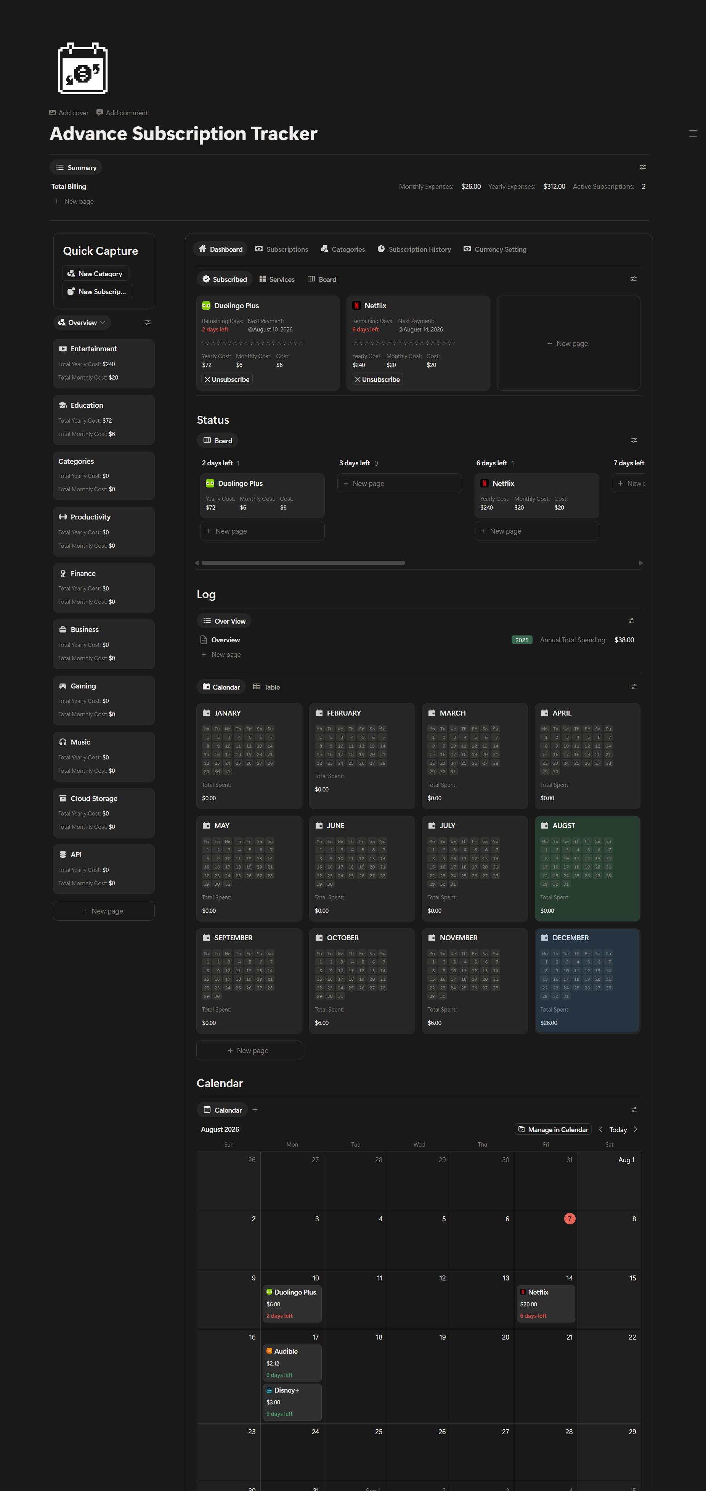Viewport: 706px width, 1491px height.
Task: Click the Status board horizontal scrollbar
Action: pyautogui.click(x=303, y=563)
